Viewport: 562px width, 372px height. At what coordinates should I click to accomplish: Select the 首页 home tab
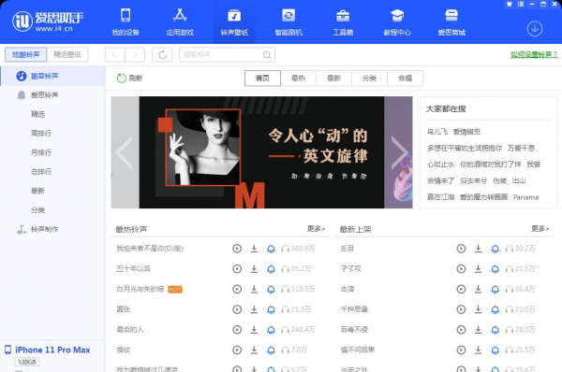[262, 78]
